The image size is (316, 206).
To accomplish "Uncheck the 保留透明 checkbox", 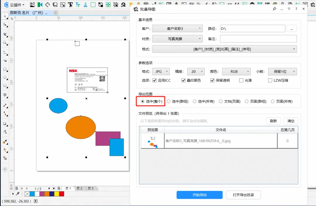I will (212, 80).
